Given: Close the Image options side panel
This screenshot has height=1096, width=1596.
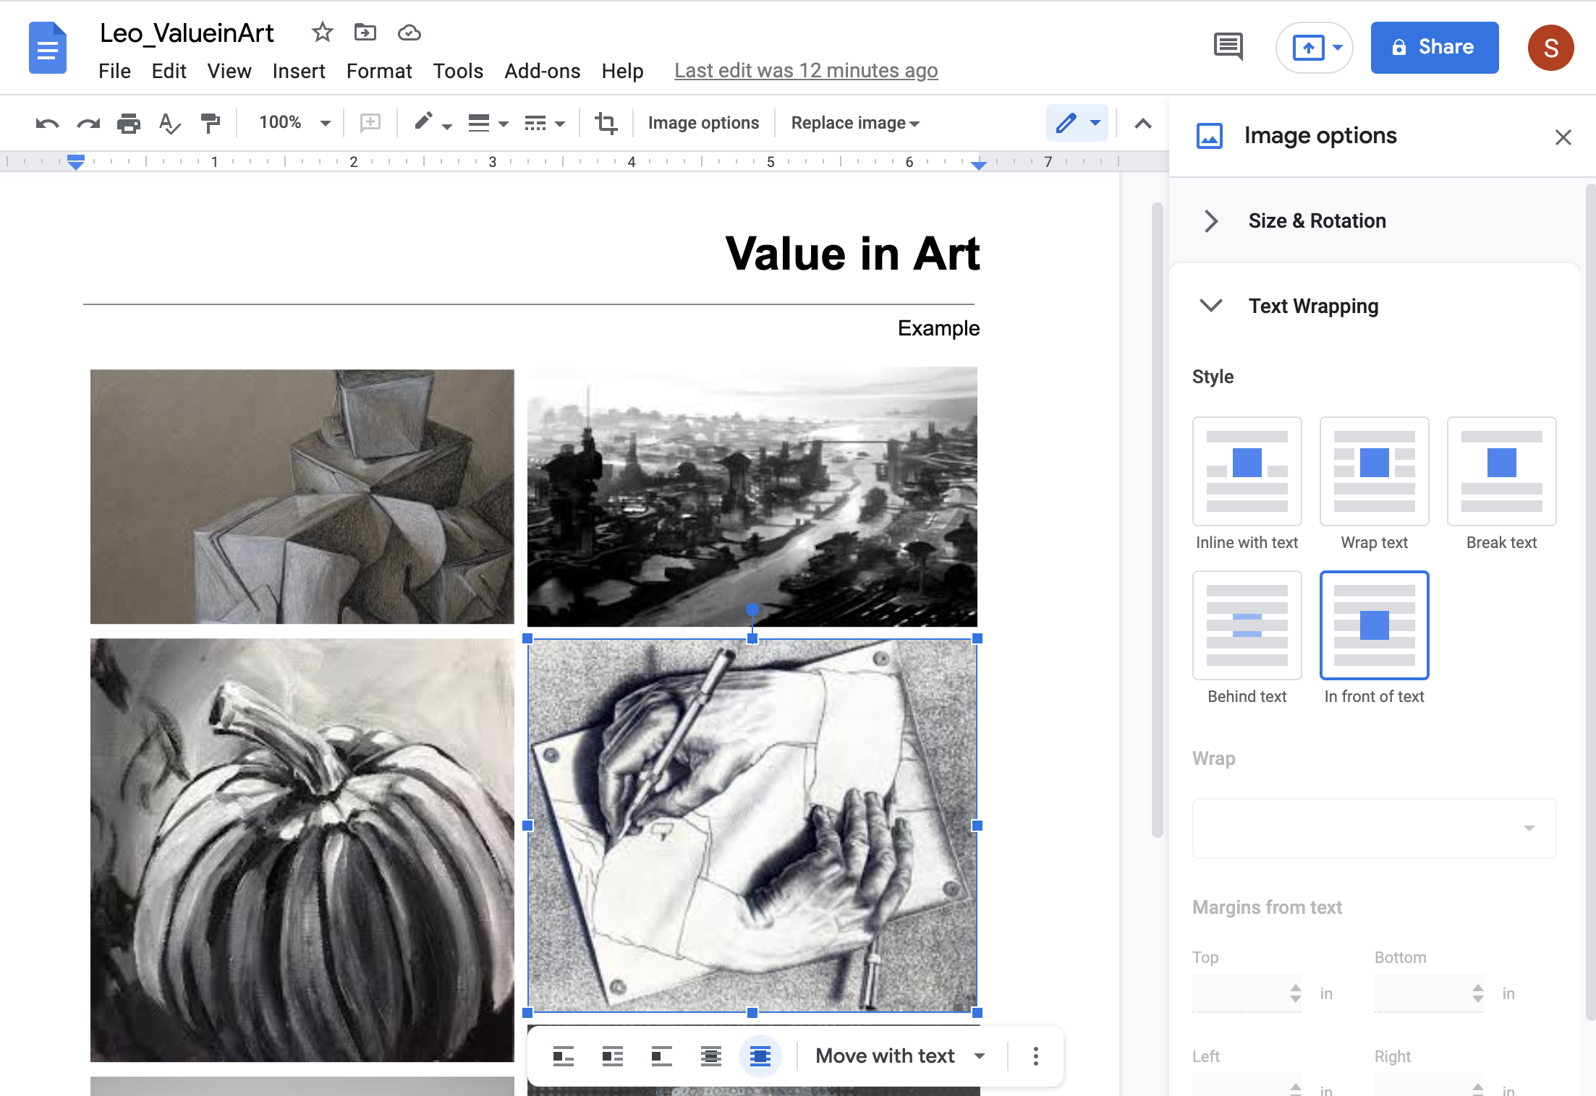Looking at the screenshot, I should pos(1563,137).
